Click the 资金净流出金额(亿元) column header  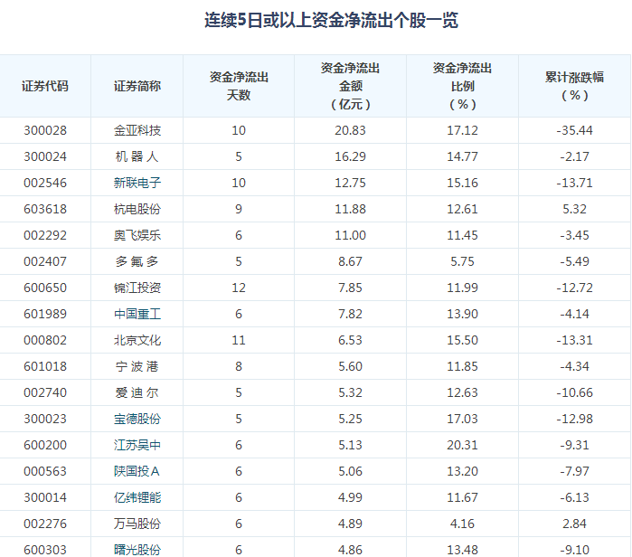[350, 86]
